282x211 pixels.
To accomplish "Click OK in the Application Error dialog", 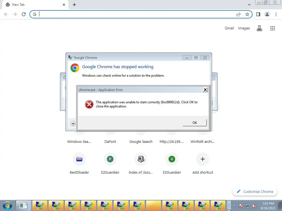I will point(195,123).
